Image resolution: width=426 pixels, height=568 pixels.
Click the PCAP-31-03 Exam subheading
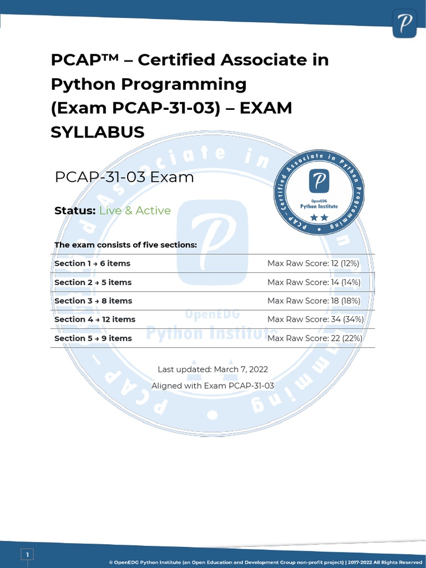click(124, 177)
